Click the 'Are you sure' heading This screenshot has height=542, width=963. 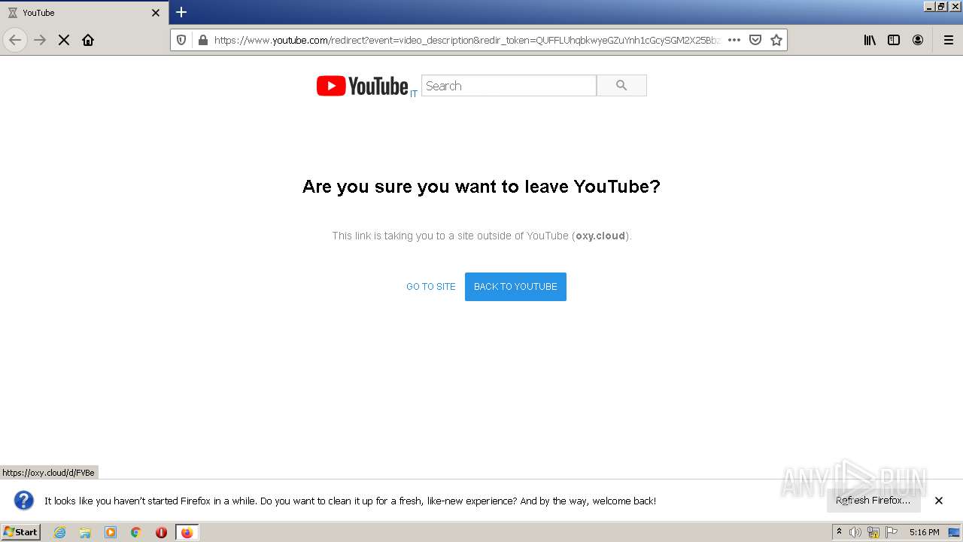click(481, 187)
